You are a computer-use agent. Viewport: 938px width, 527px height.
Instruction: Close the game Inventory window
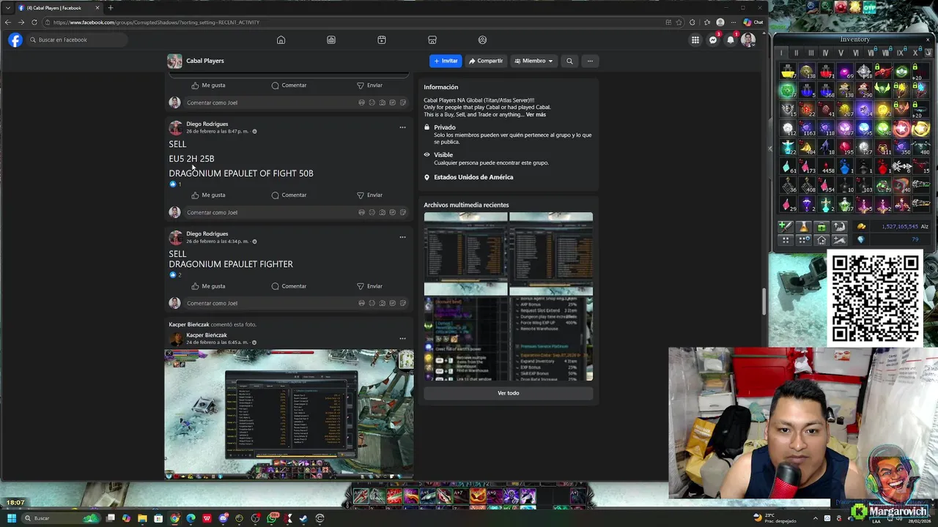click(x=927, y=40)
